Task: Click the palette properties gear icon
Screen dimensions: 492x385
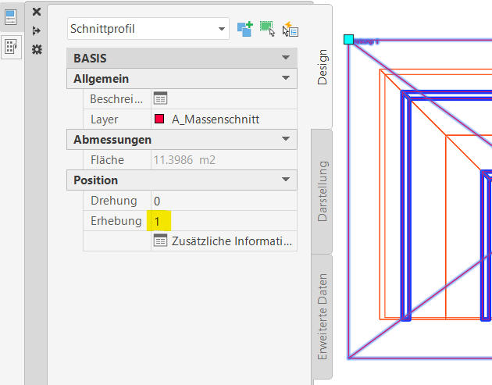Action: [37, 49]
